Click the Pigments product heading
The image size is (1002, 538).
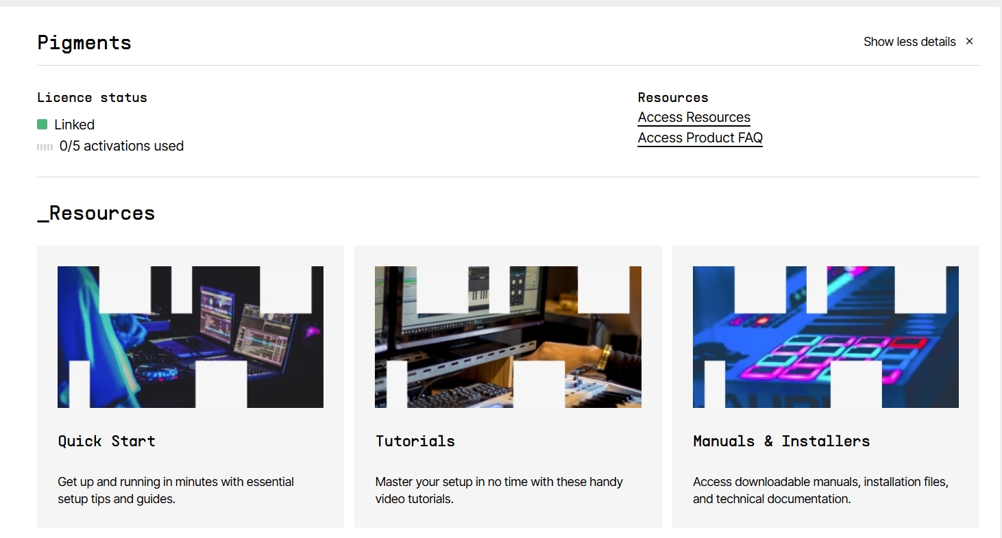point(84,42)
